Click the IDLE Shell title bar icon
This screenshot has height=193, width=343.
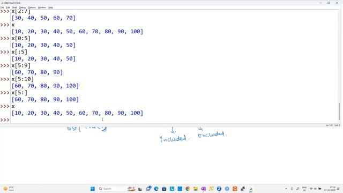2,3
